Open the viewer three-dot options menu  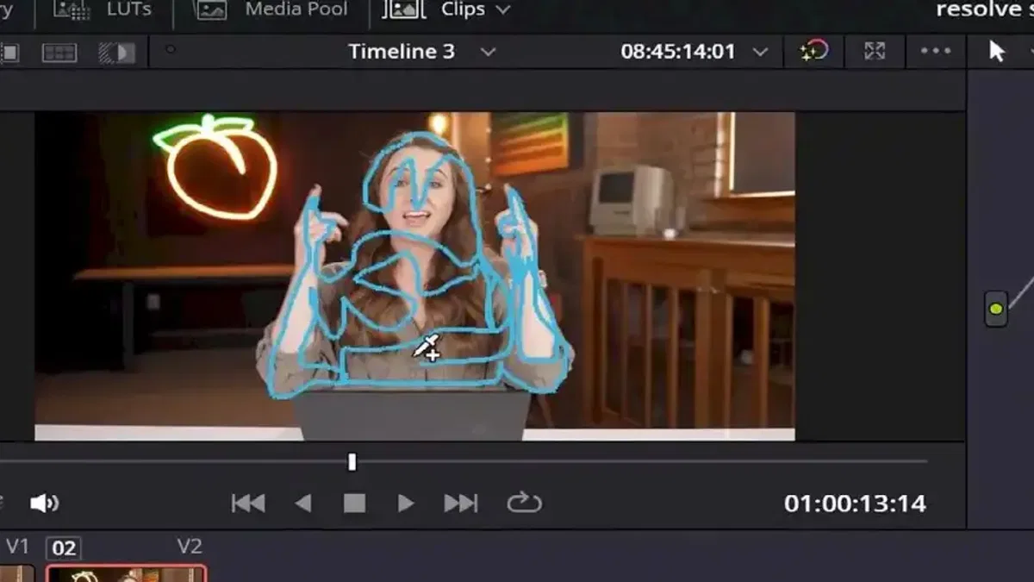(936, 51)
